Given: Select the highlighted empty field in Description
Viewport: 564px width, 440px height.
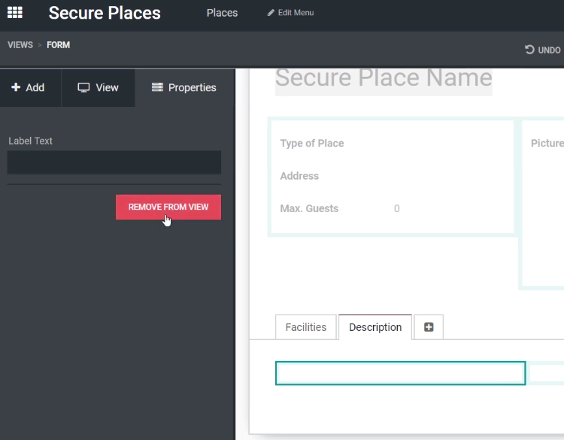Looking at the screenshot, I should [x=400, y=373].
